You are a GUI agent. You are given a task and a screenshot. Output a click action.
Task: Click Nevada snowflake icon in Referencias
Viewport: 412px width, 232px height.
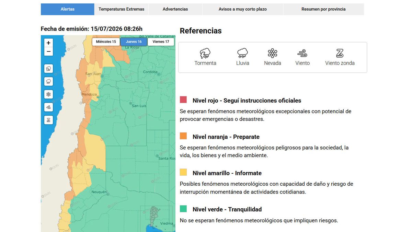pos(273,53)
